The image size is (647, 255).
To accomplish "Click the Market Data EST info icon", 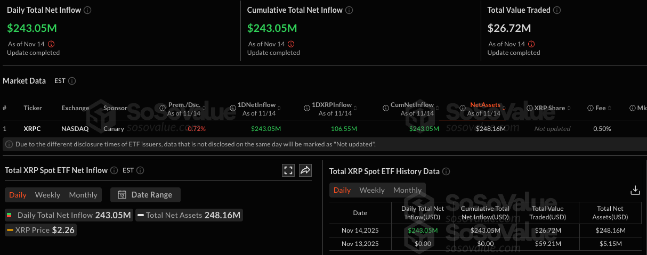I will pyautogui.click(x=72, y=81).
